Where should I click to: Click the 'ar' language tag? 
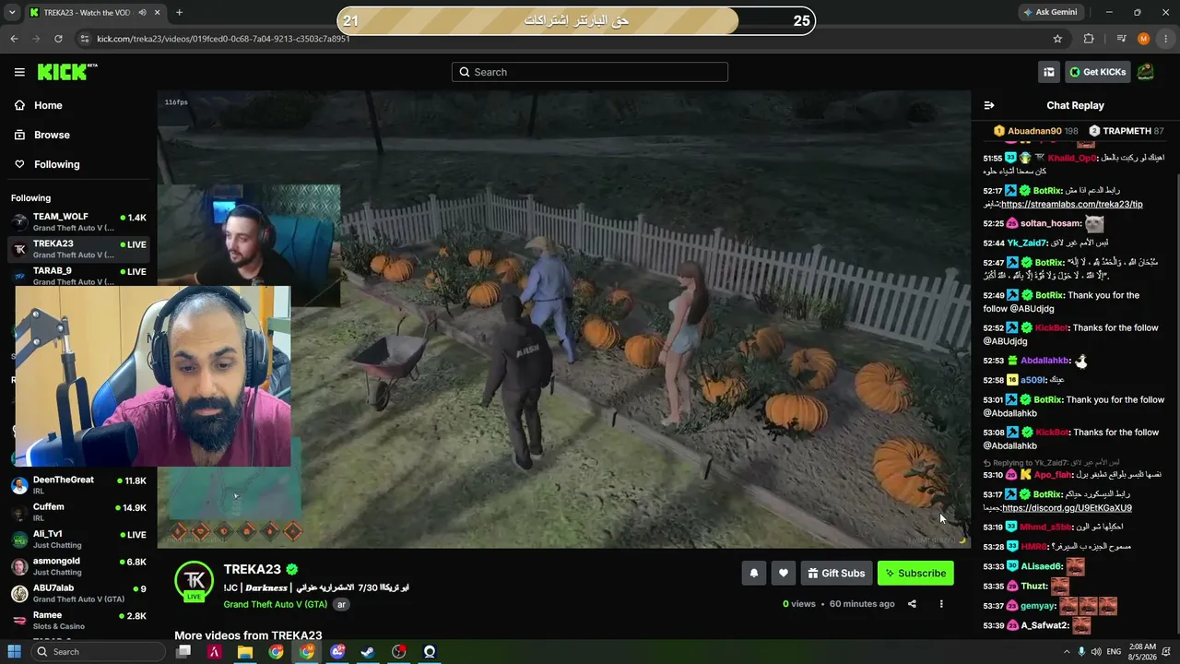click(x=341, y=605)
